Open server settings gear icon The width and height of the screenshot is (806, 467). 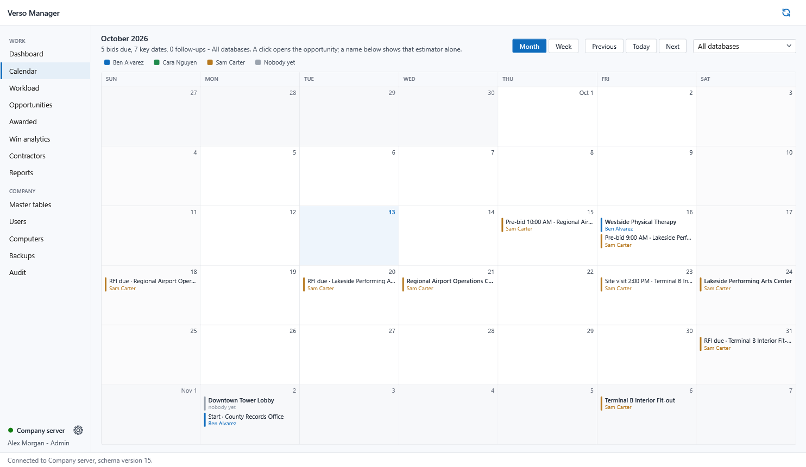[x=78, y=430]
